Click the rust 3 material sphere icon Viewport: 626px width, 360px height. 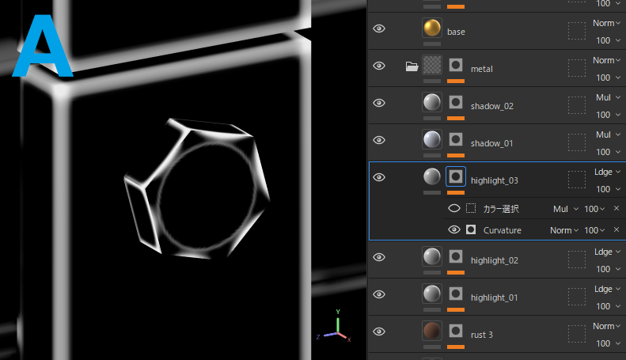pos(431,331)
